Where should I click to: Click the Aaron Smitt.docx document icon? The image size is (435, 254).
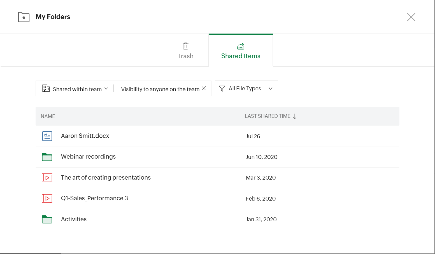pos(47,136)
